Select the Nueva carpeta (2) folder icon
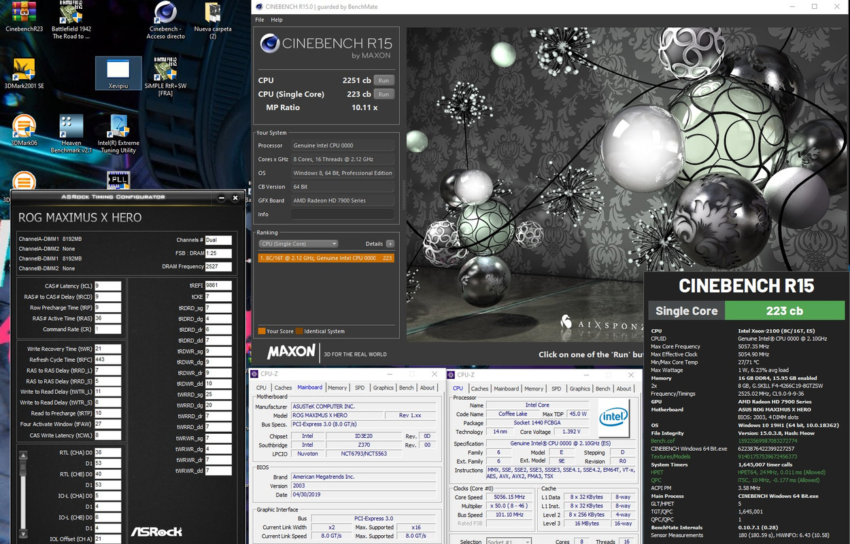The image size is (850, 544). tap(213, 20)
